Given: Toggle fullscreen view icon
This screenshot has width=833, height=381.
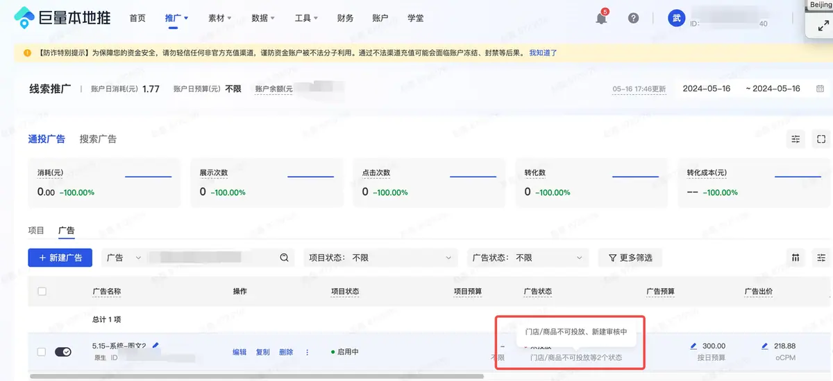Looking at the screenshot, I should pyautogui.click(x=821, y=139).
